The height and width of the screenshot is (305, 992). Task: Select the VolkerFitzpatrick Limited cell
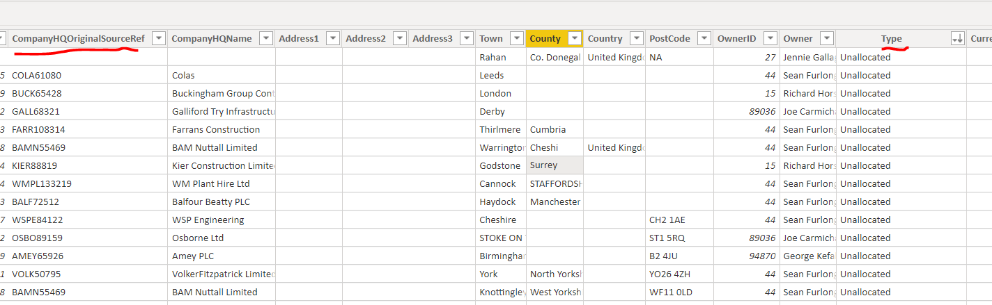222,274
